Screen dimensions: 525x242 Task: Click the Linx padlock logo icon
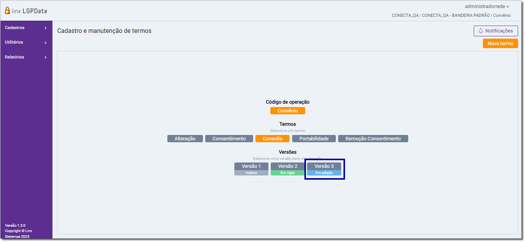point(8,11)
